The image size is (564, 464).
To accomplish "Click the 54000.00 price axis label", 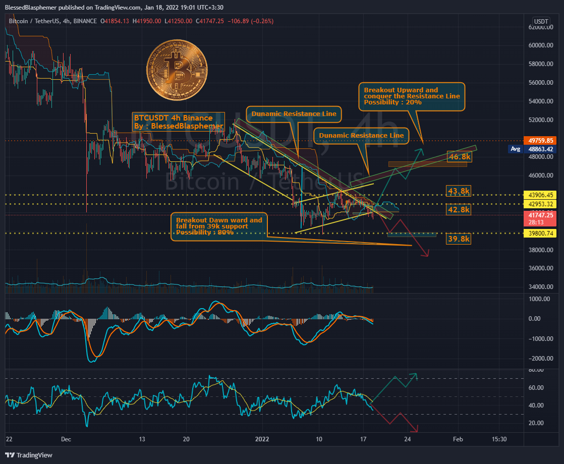I will click(x=541, y=101).
